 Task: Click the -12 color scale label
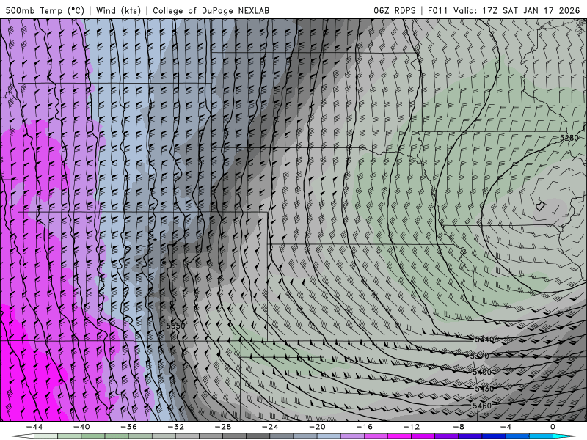coord(412,427)
